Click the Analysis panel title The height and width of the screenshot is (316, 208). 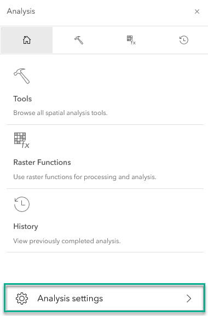[x=21, y=12]
